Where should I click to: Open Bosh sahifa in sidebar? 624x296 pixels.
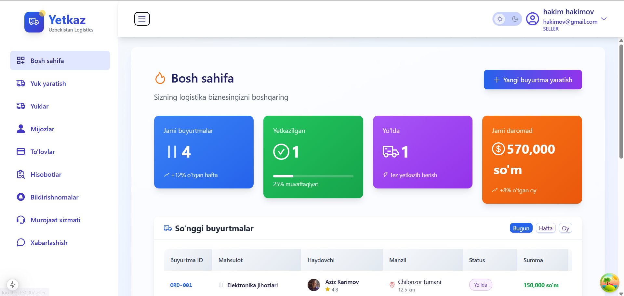60,60
